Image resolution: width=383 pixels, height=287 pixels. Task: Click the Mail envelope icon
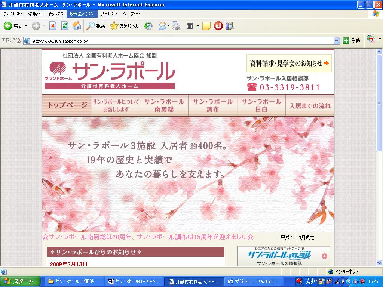tap(162, 26)
